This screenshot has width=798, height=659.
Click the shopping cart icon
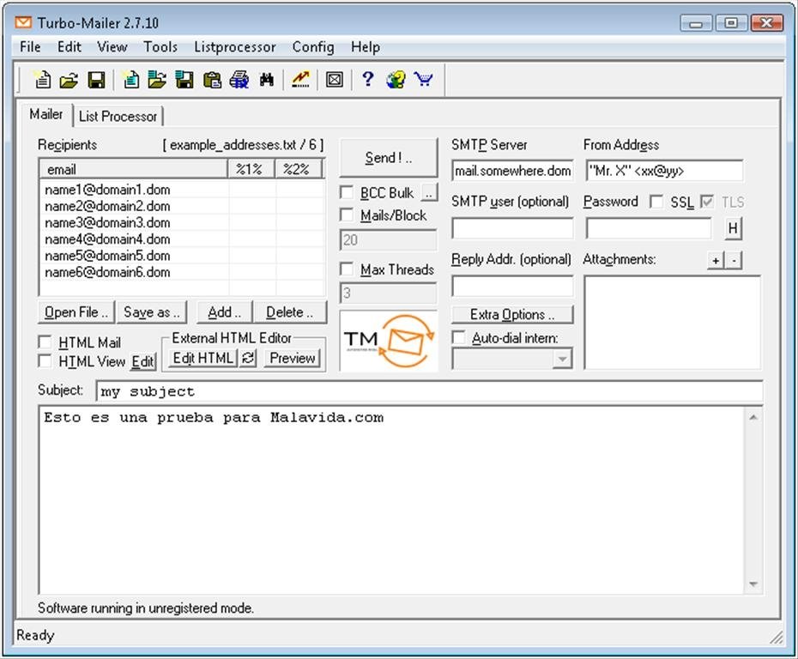coord(423,80)
